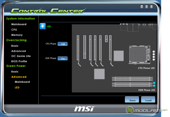
Task: Open the CPU information page
Action: [14, 30]
